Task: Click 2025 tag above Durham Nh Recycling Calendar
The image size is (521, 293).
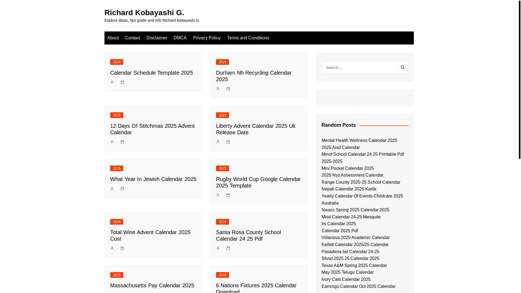Action: [x=223, y=62]
